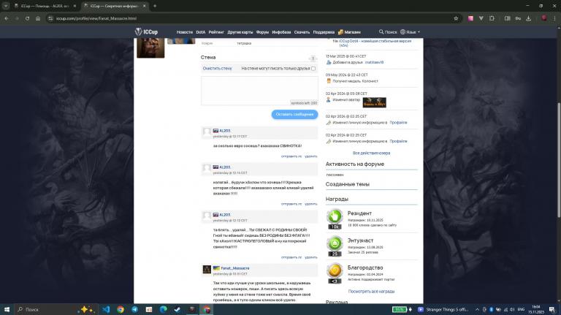Open the Магазин shop menu item
This screenshot has width=561, height=315.
350,32
